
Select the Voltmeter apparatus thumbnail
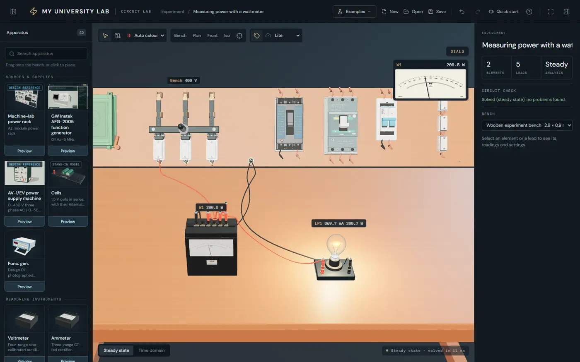tap(24, 319)
